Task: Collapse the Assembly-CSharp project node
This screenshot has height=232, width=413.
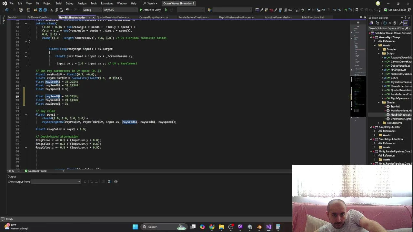Action: (x=371, y=37)
